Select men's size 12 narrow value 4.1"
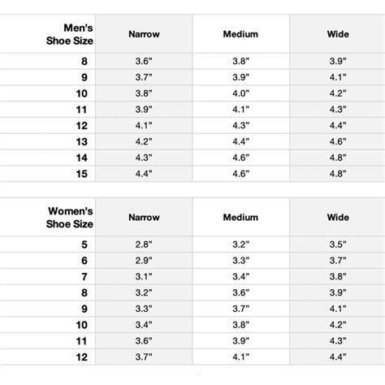Screen dimensions: 385x385 (x=144, y=126)
